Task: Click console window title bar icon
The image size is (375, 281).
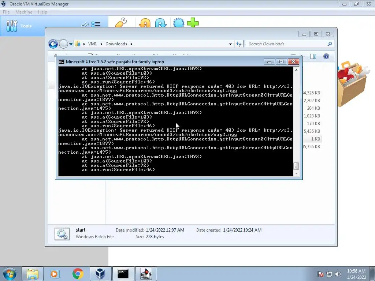Action: point(62,62)
